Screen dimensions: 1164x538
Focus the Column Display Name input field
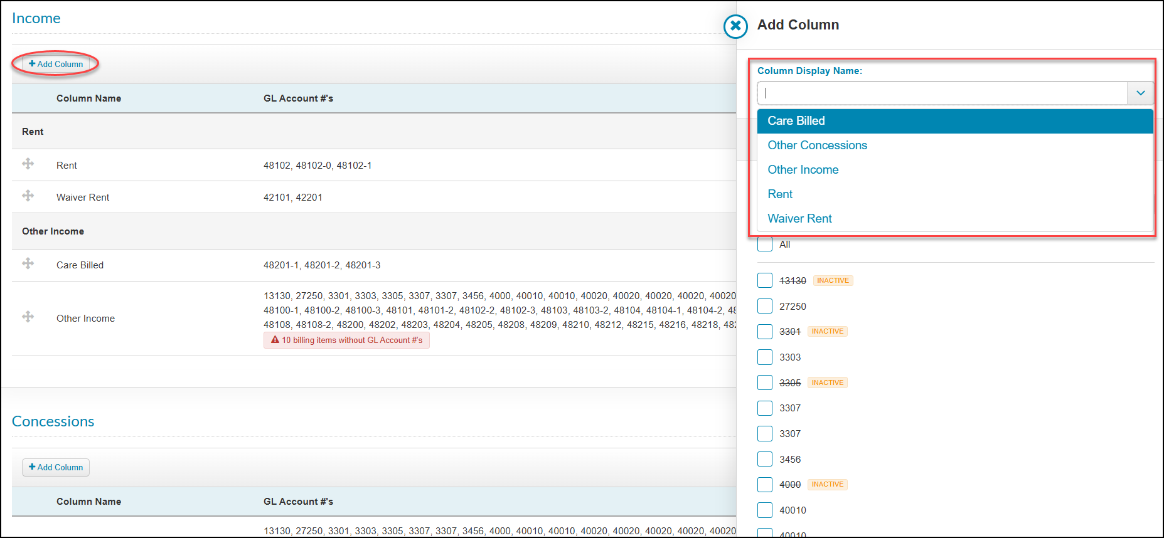942,93
